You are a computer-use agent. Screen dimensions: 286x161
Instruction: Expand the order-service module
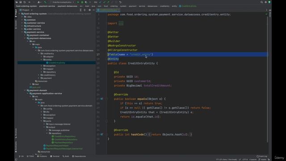(22, 29)
